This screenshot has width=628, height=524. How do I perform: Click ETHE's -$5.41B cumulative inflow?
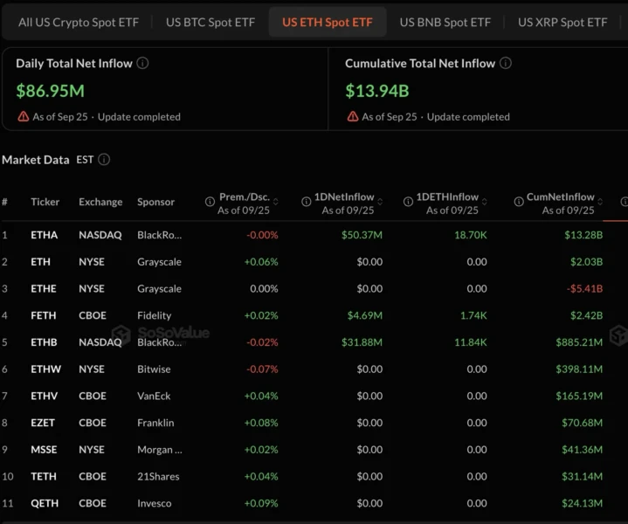point(584,288)
